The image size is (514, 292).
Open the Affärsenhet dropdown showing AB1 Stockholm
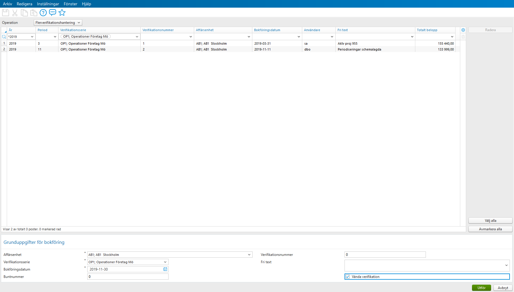[249, 254]
